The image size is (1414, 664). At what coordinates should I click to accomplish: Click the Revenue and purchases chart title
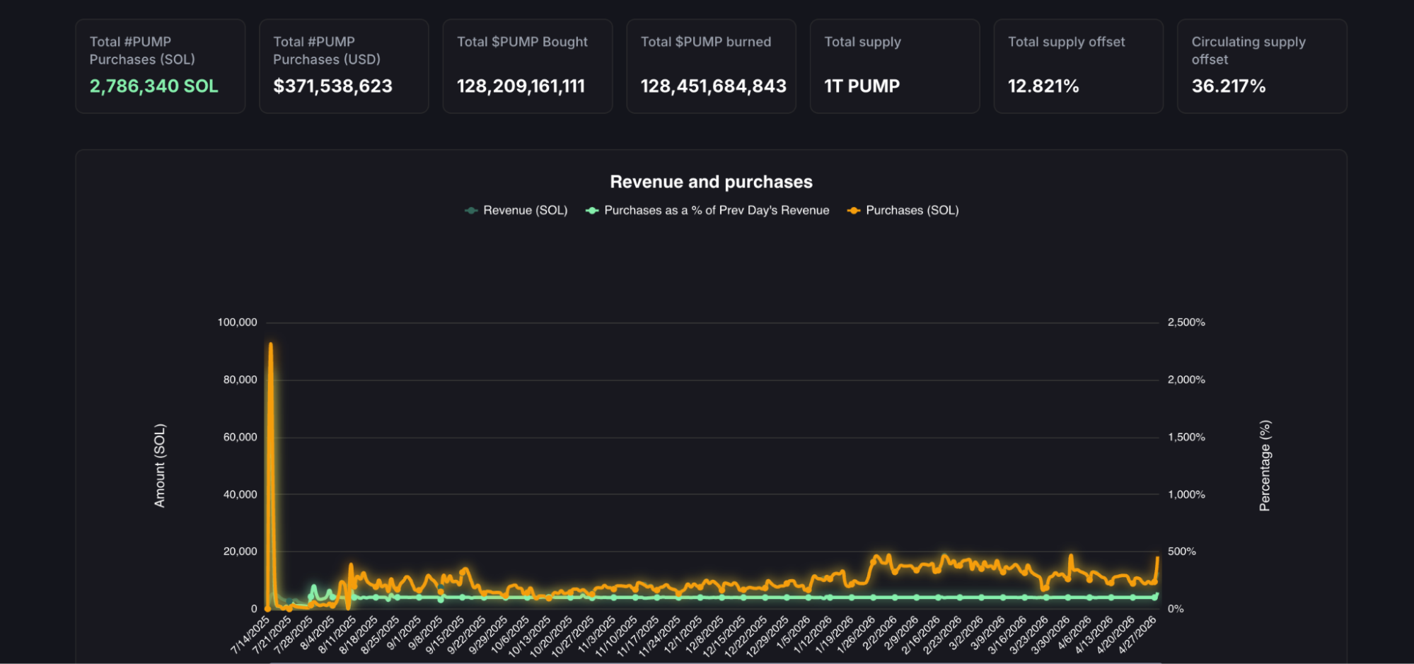click(x=711, y=182)
